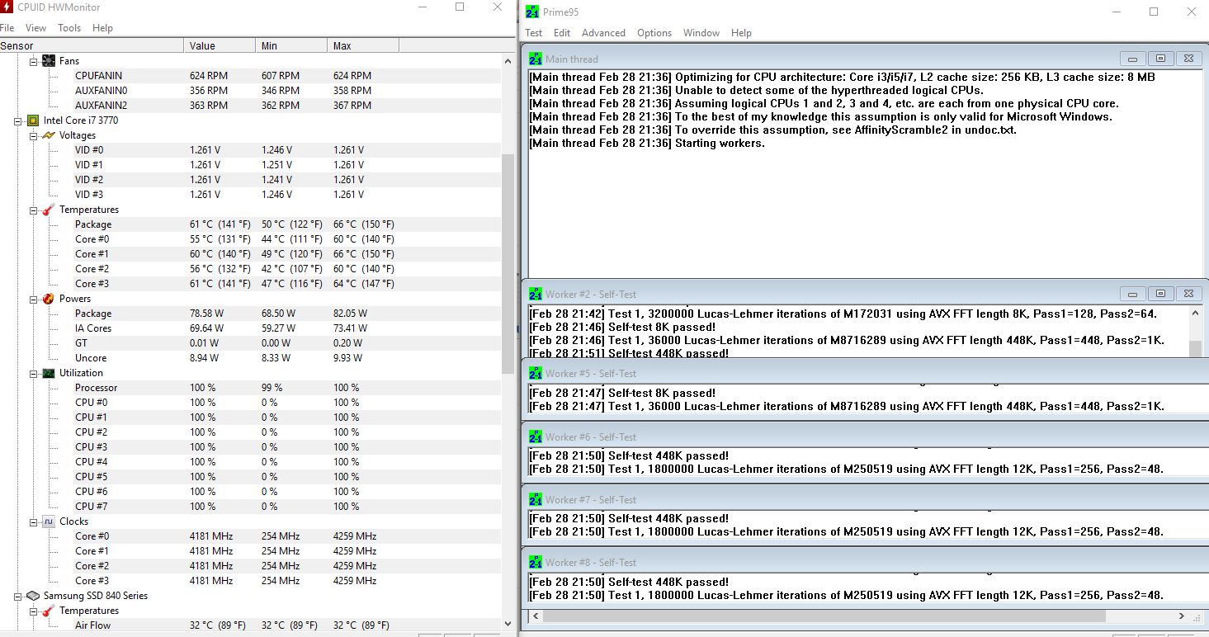Click the Sensor column header

92,45
